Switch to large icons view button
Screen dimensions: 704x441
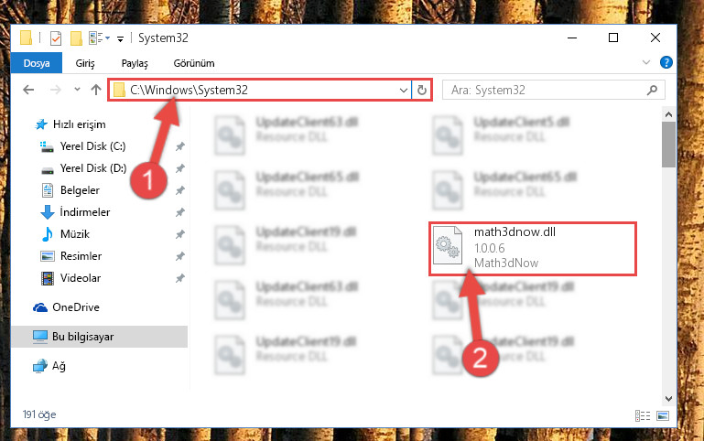click(x=663, y=415)
